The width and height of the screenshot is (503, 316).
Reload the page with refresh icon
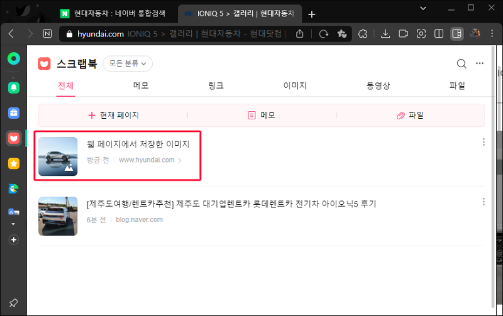click(323, 34)
